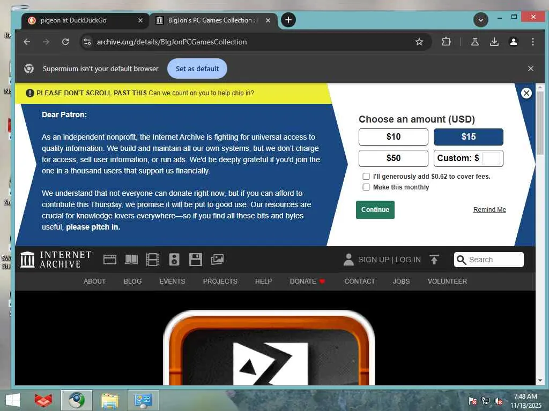The width and height of the screenshot is (549, 411).
Task: Open the BLOG menu item
Action: 132,281
